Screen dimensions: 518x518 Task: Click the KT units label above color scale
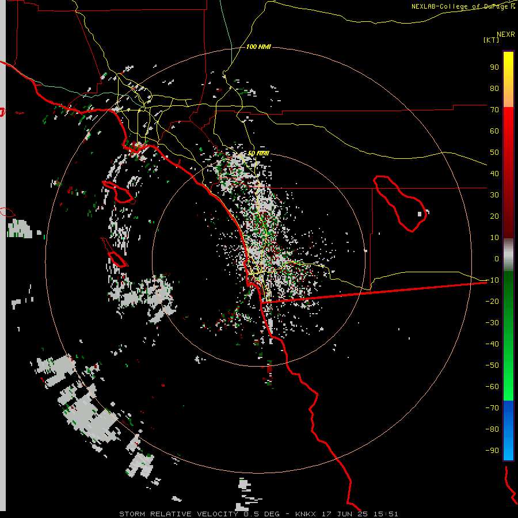492,40
